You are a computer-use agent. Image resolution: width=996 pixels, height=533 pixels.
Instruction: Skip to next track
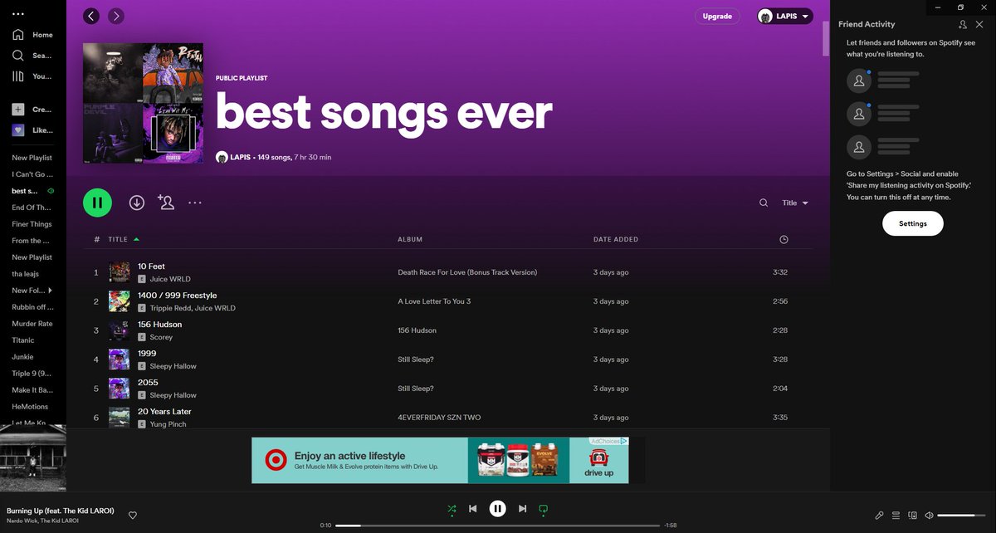522,508
